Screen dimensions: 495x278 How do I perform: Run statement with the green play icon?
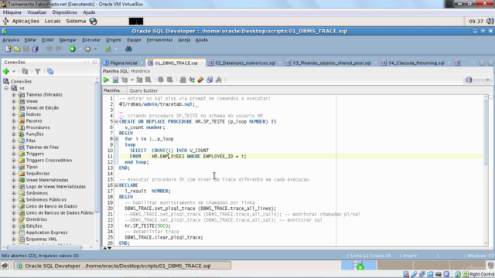pyautogui.click(x=107, y=80)
